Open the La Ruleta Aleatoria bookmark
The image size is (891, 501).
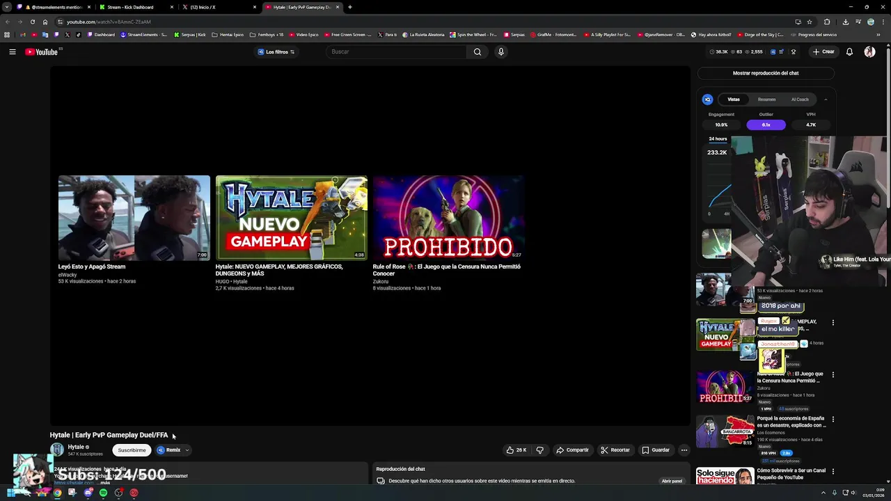coord(425,35)
